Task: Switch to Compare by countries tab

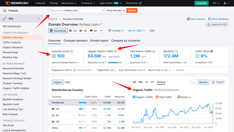Action: click(126, 41)
